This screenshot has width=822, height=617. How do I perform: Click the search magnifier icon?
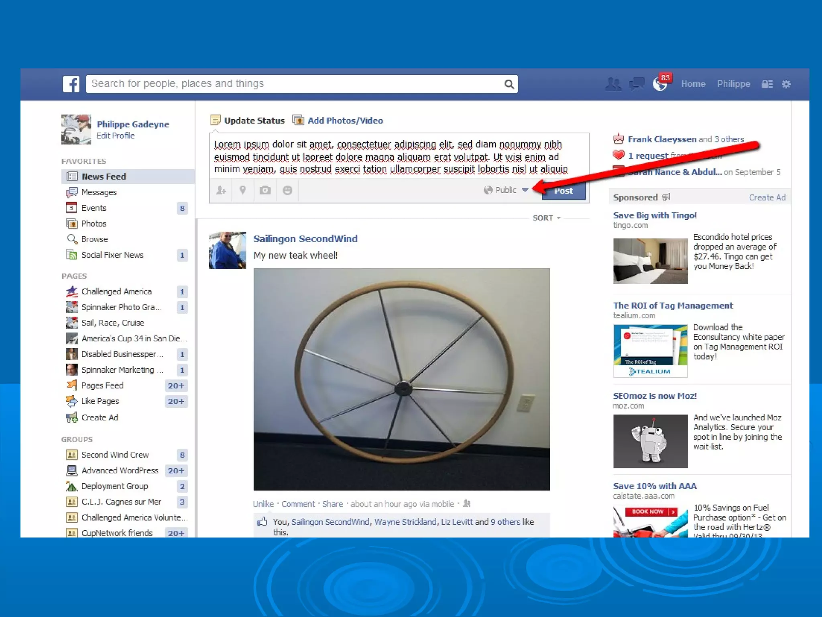coord(509,84)
